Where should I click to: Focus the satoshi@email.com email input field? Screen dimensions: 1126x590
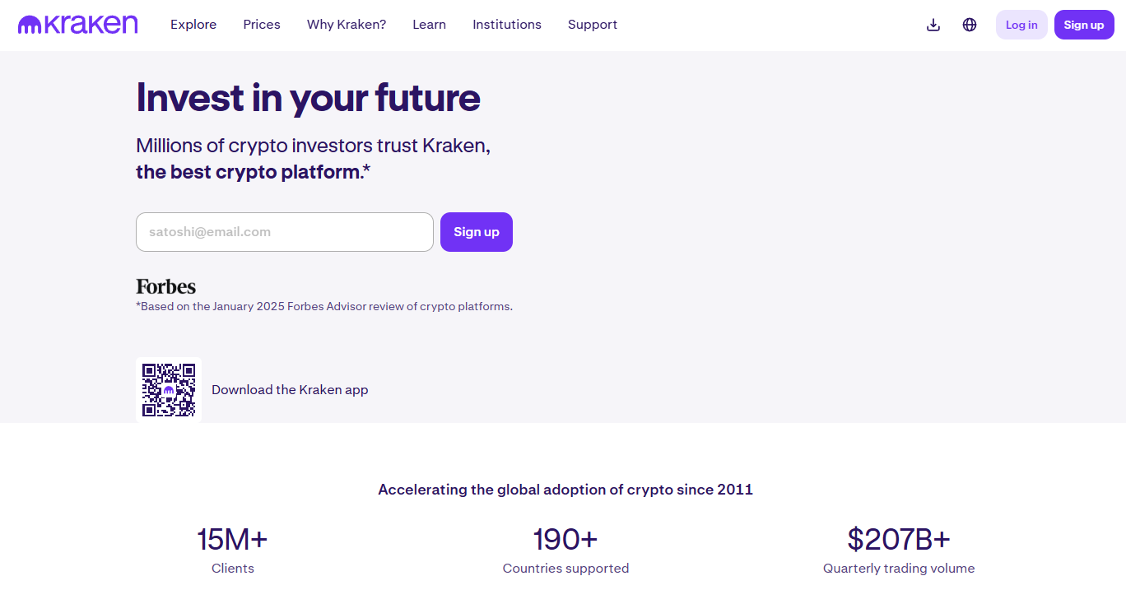[285, 232]
